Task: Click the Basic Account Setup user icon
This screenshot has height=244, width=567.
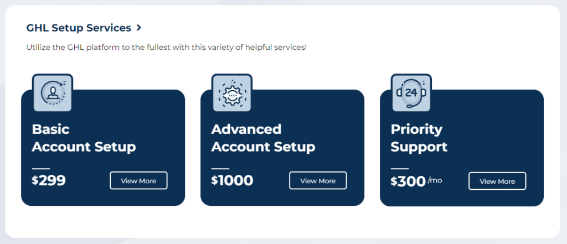Action: click(53, 93)
